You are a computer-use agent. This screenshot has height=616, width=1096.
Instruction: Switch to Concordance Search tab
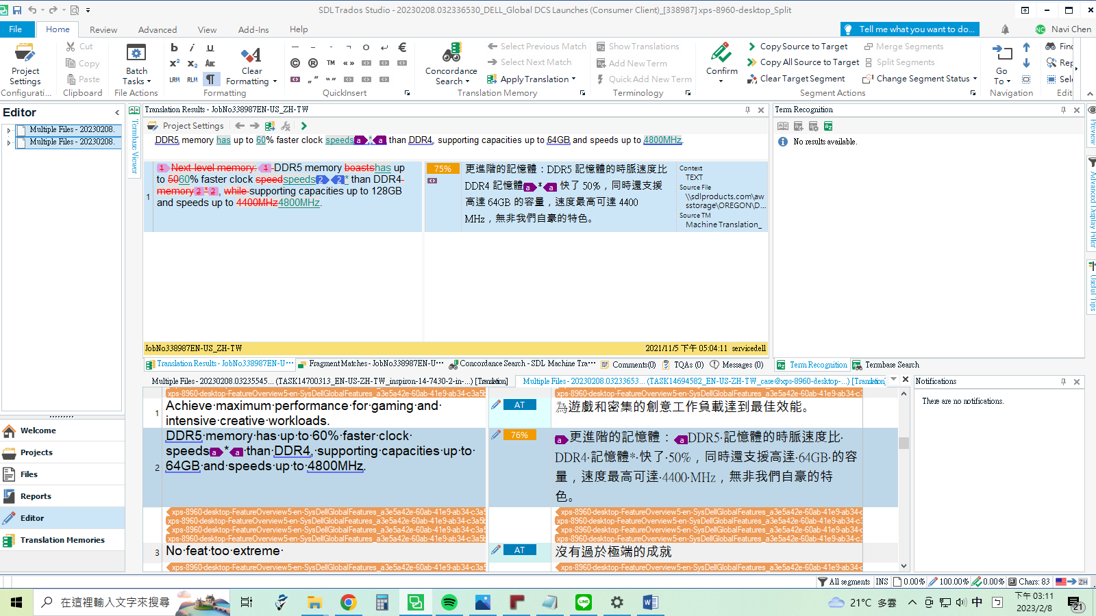pos(522,364)
